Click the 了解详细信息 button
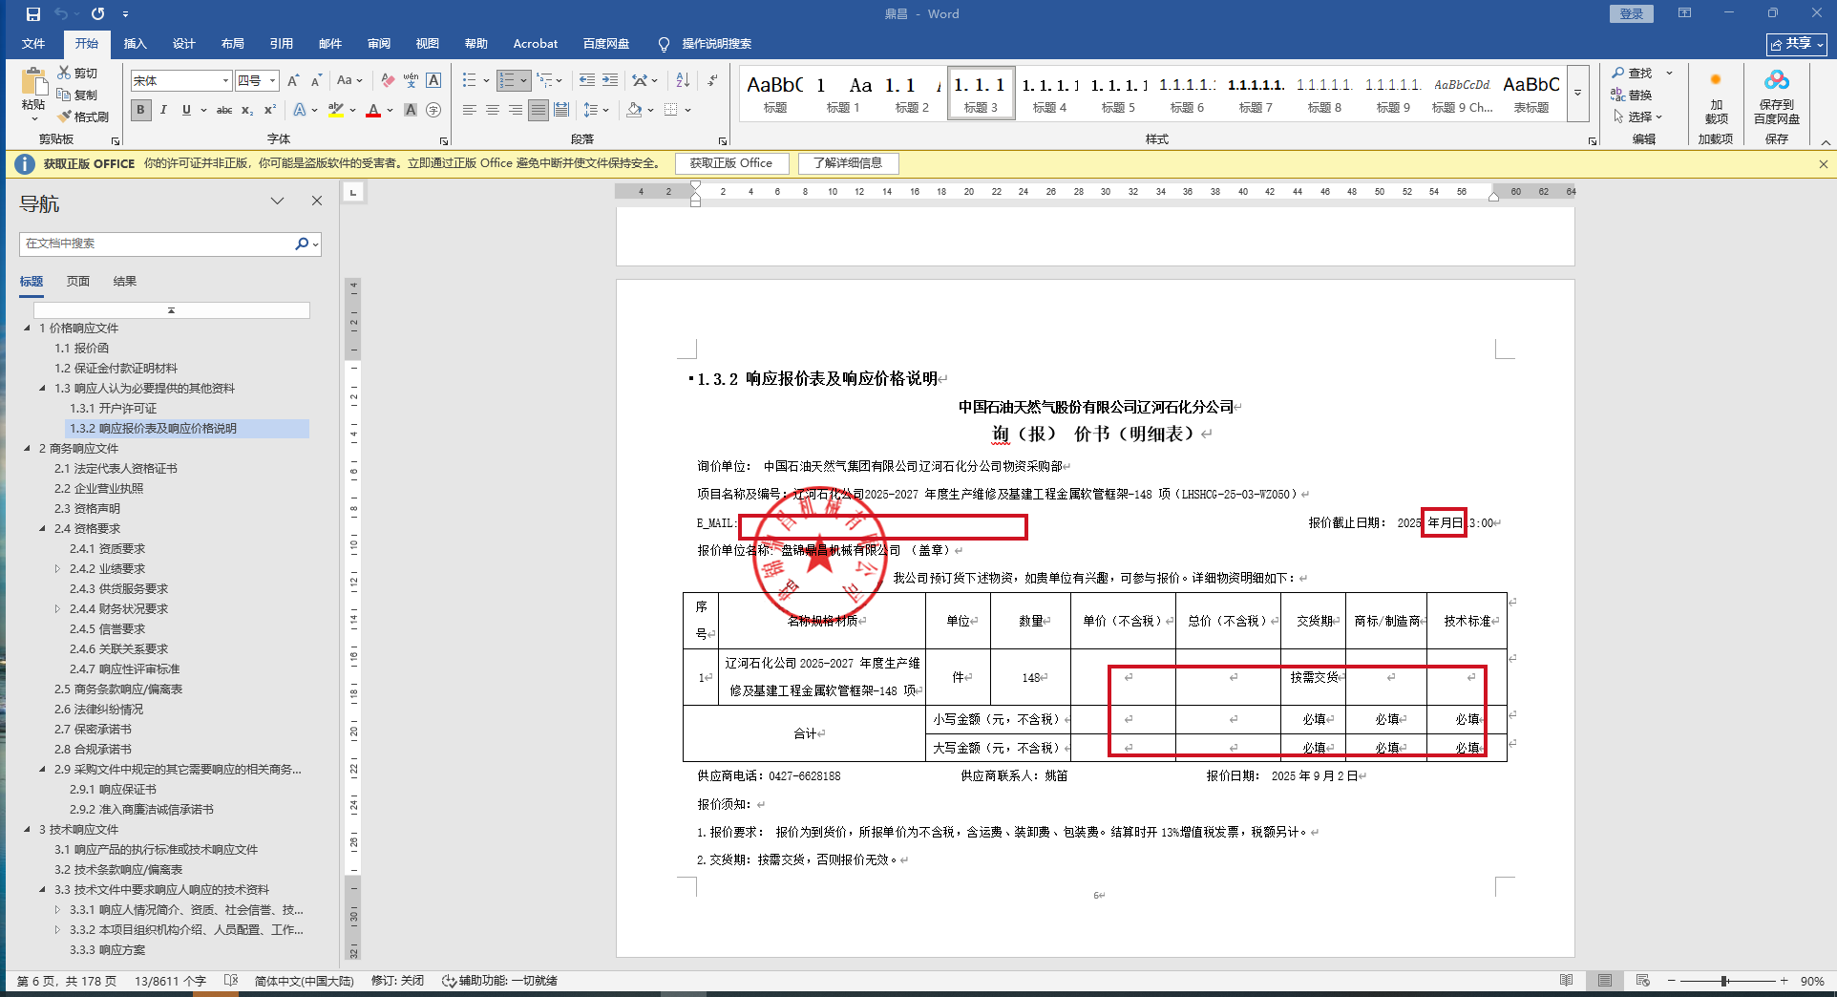1837x997 pixels. tap(847, 163)
